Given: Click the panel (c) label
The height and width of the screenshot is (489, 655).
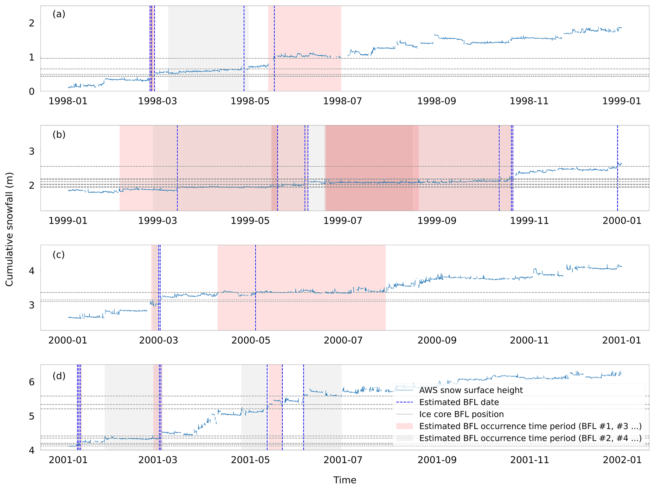Looking at the screenshot, I should [59, 254].
